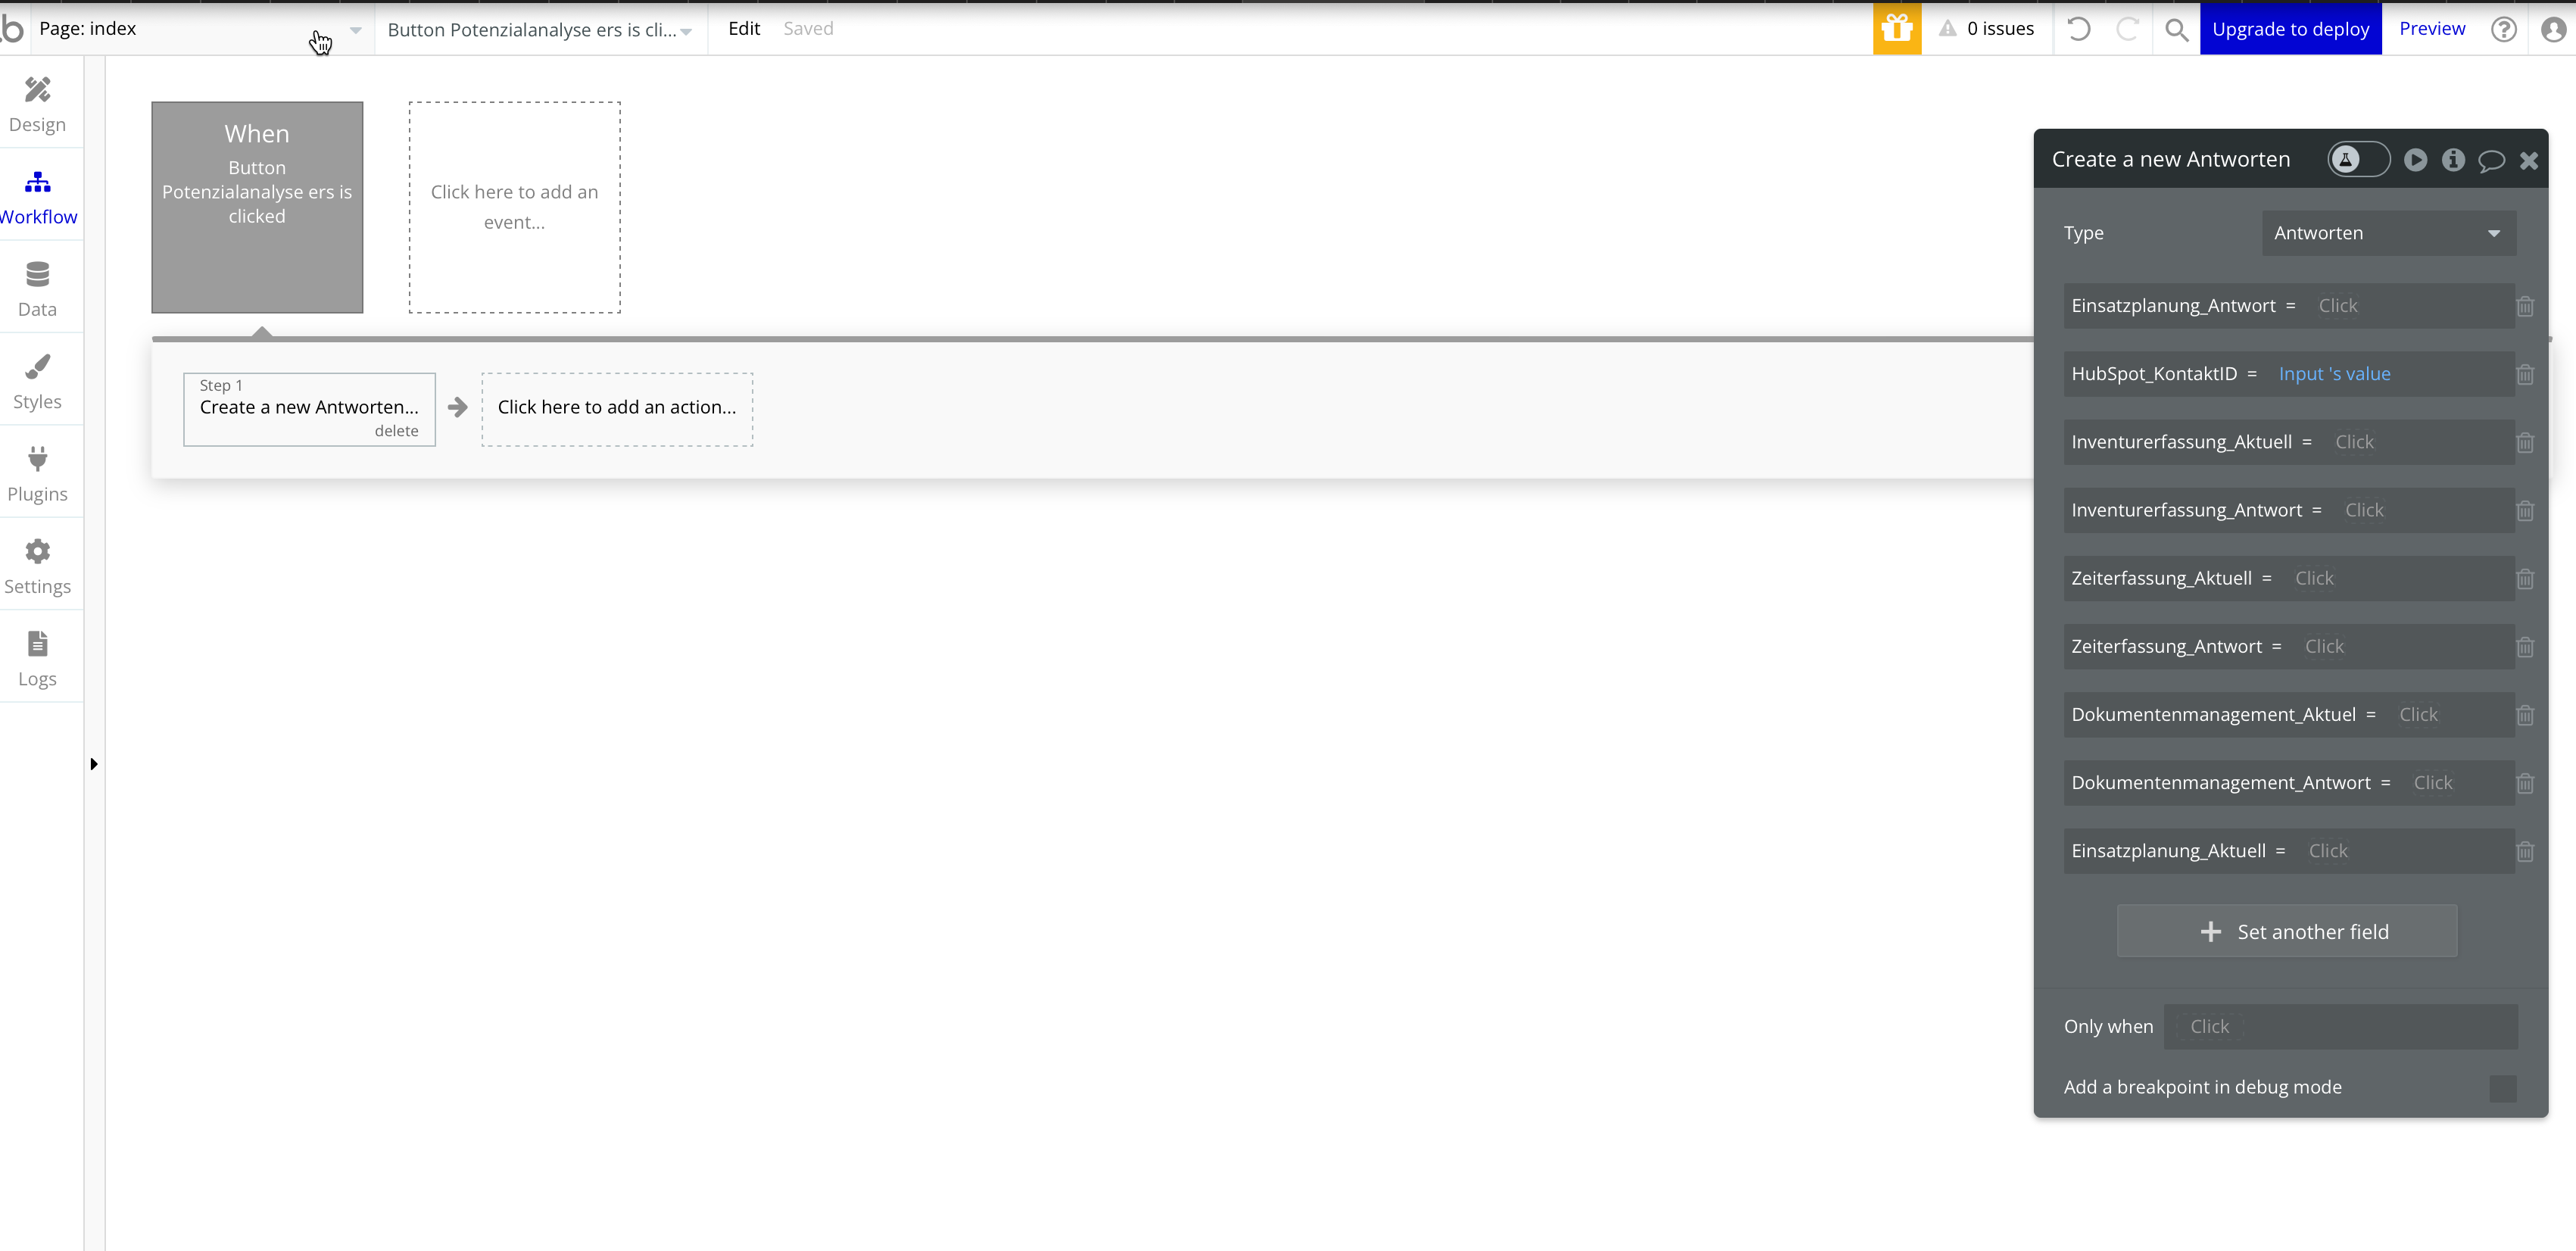Switch to the Design tab
Screen dimensions: 2576x1251
(38, 104)
